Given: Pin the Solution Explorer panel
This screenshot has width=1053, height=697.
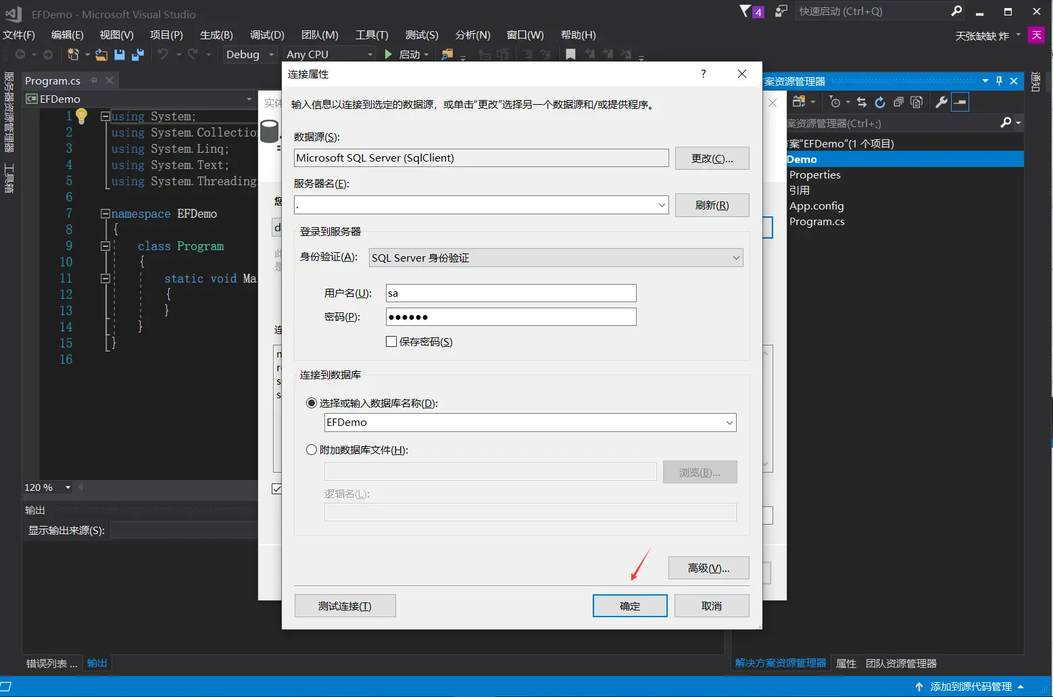Looking at the screenshot, I should 1000,81.
